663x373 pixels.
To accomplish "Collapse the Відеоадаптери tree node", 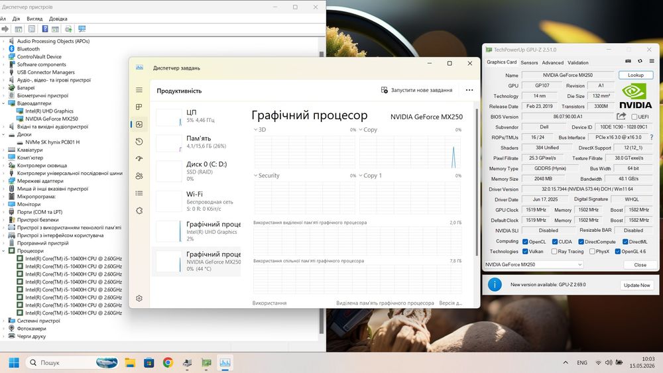I will (x=3, y=103).
